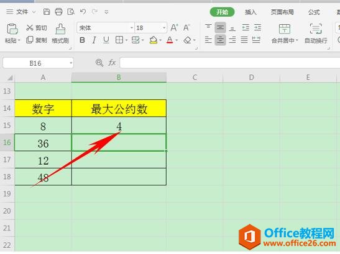
Task: Toggle Bold formatting
Action: 82,40
